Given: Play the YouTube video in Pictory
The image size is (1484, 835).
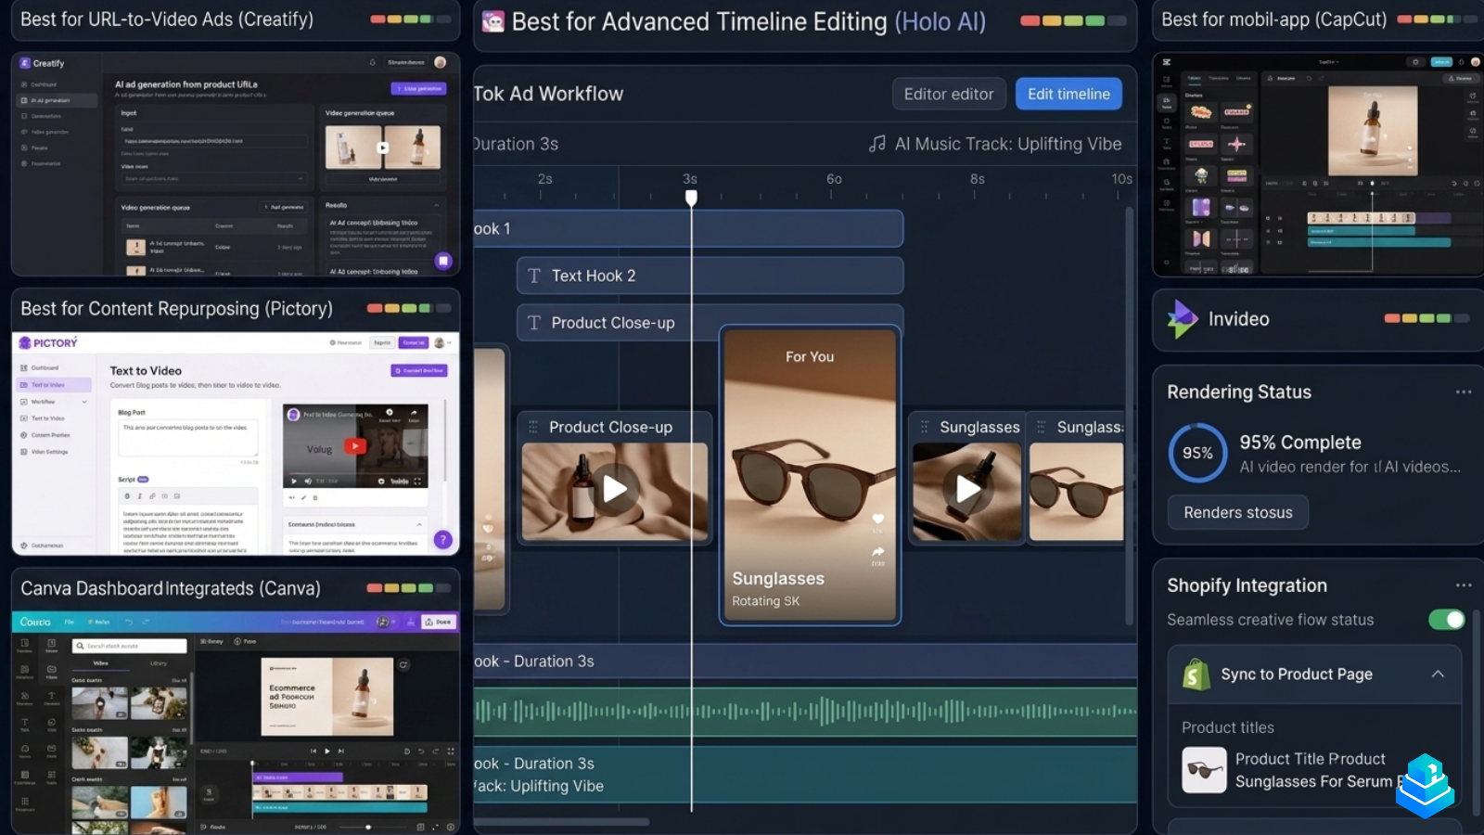Looking at the screenshot, I should (x=354, y=445).
